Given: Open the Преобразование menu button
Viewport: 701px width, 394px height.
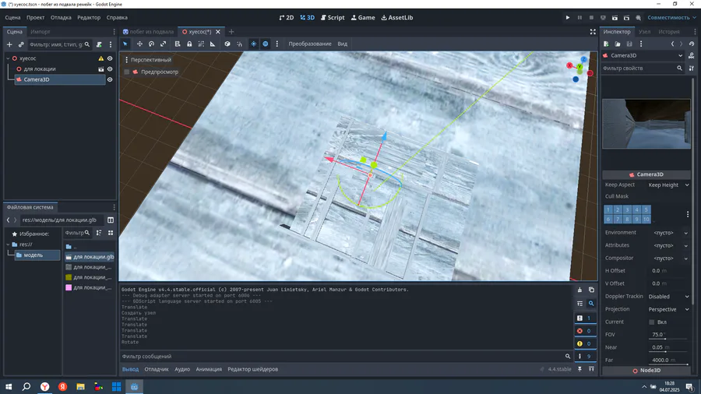Looking at the screenshot, I should [310, 44].
